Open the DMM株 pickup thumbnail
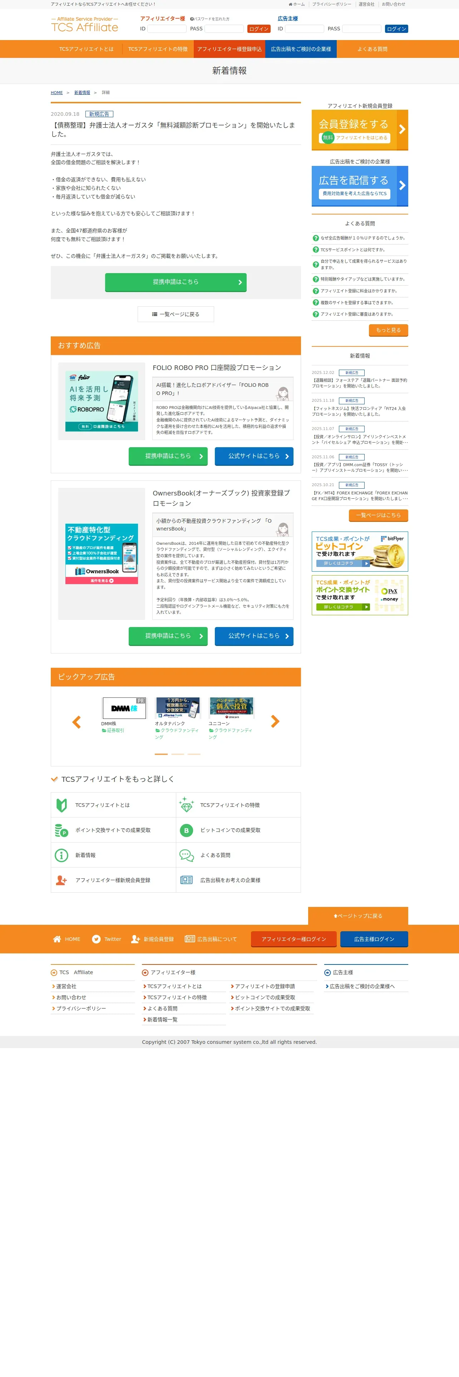The image size is (459, 1377). tap(124, 708)
